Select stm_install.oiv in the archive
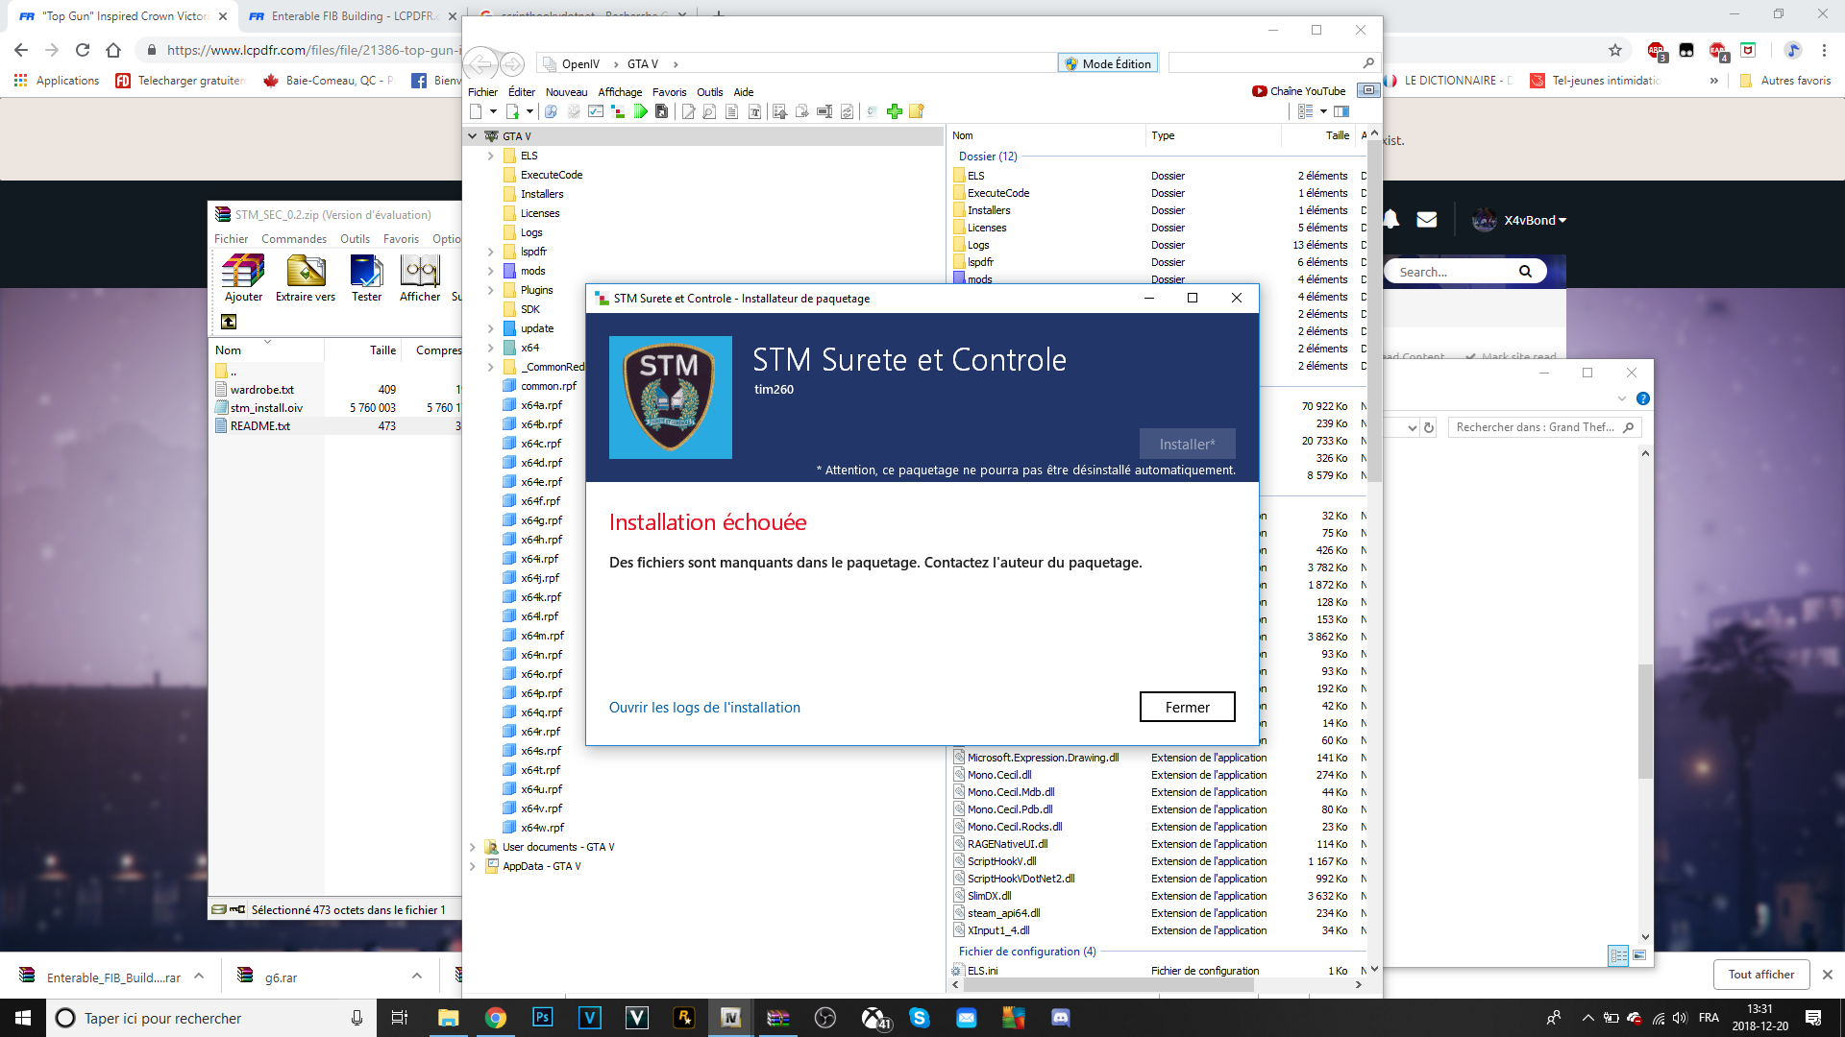The height and width of the screenshot is (1037, 1845). (266, 408)
